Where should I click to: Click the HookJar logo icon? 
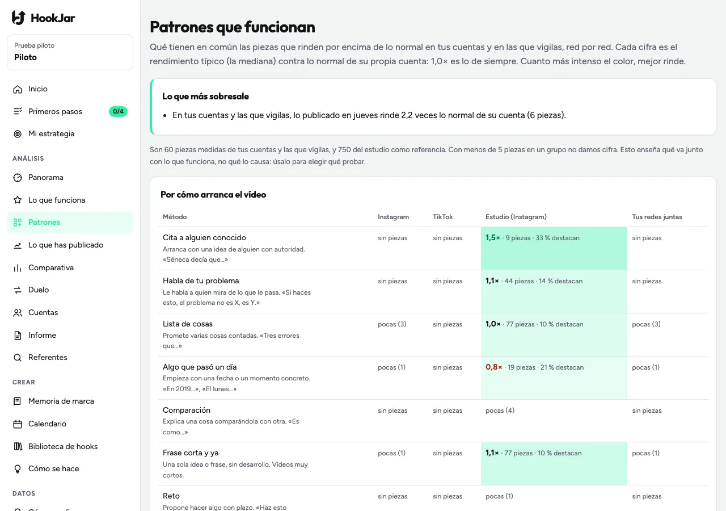point(18,18)
